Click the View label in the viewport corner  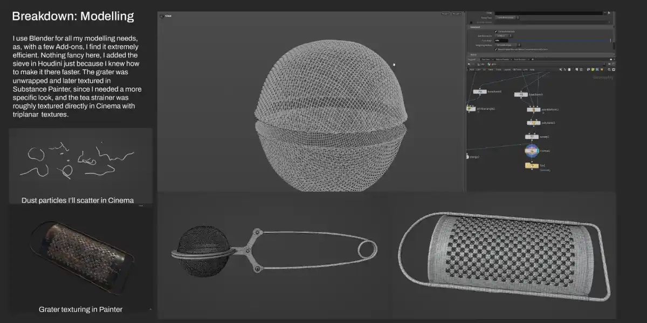coord(168,16)
